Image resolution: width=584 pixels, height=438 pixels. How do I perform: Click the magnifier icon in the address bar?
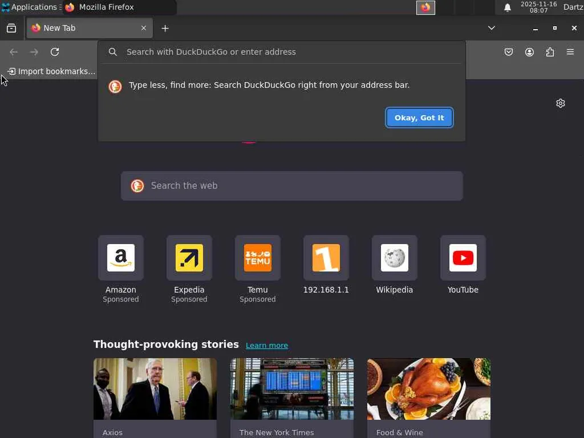113,52
